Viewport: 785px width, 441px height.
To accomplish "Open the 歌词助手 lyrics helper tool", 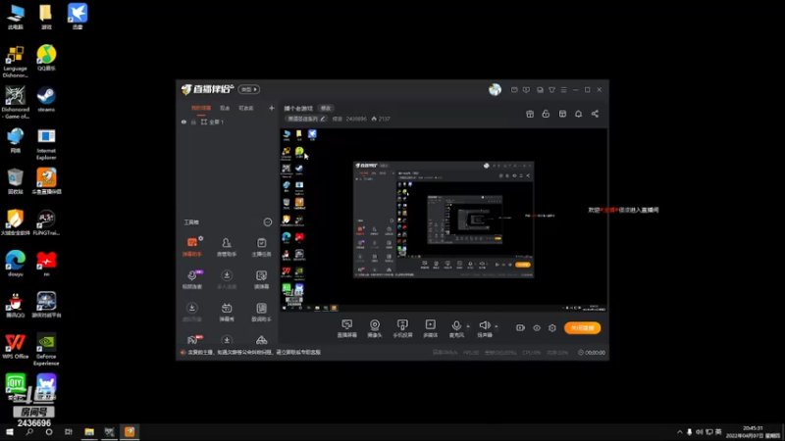I will (x=261, y=312).
